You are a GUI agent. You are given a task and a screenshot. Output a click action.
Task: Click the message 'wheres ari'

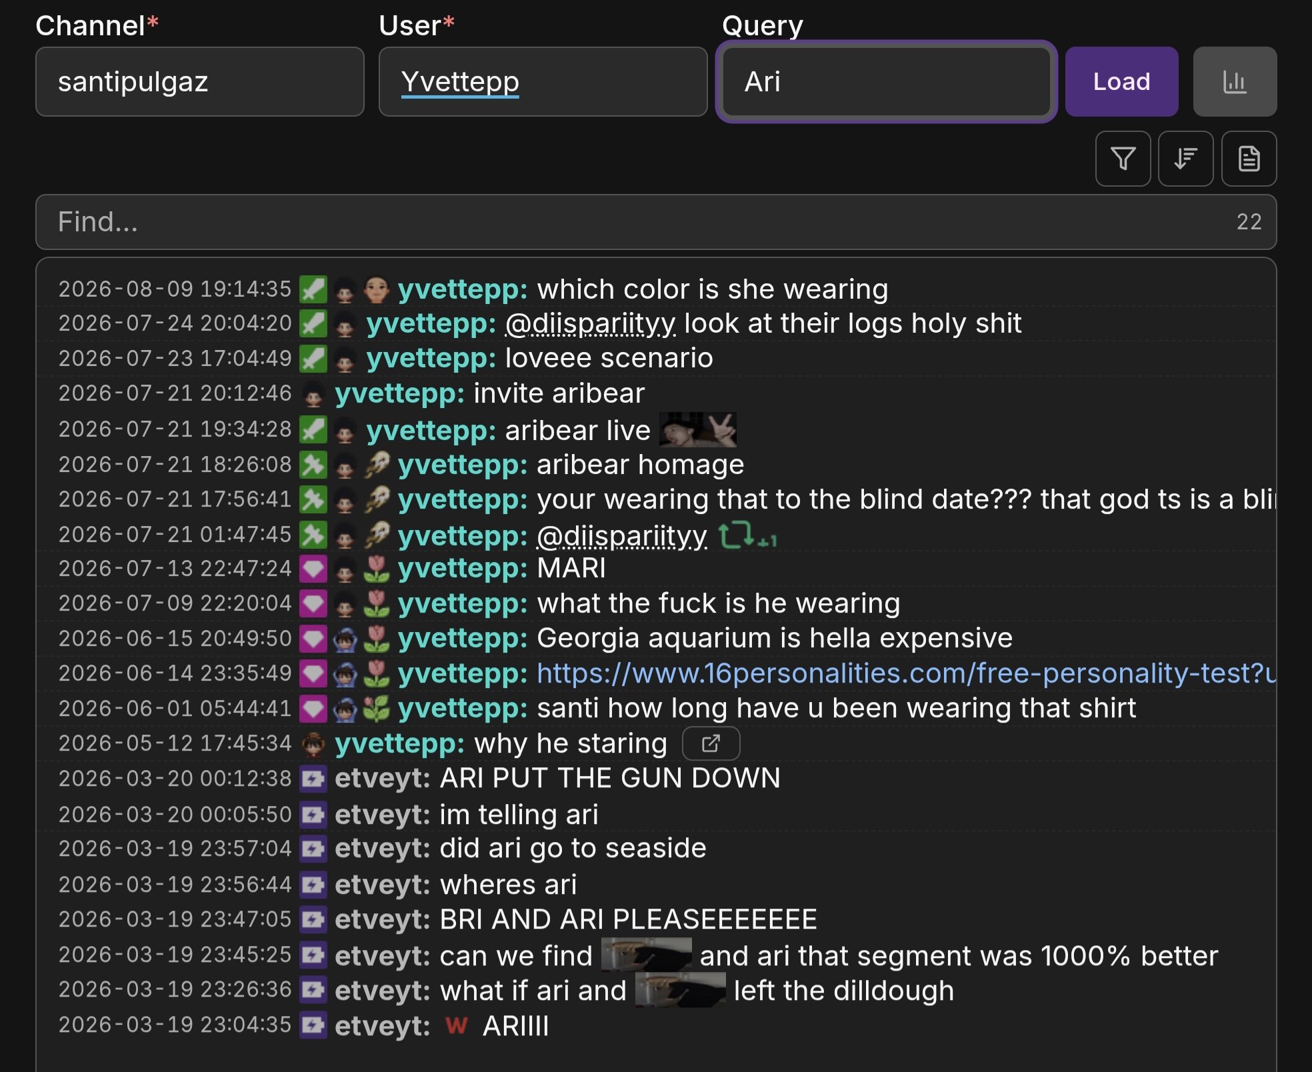[x=508, y=885]
